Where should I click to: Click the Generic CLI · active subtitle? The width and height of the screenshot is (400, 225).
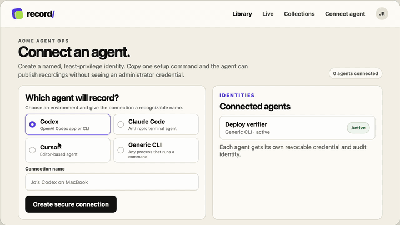tap(247, 132)
